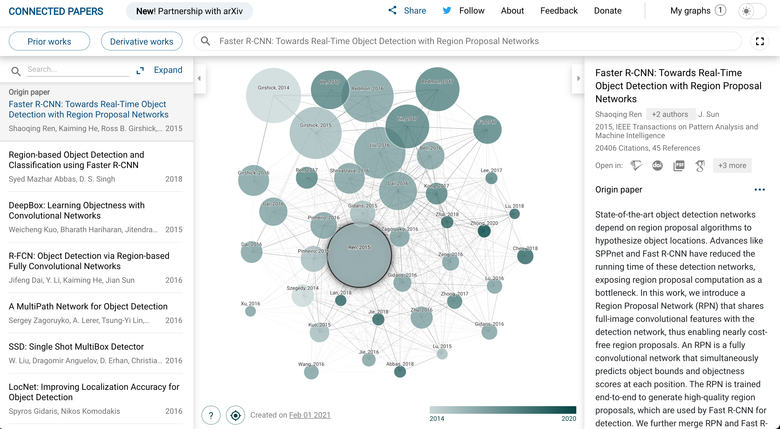Expand the +3 more open options

coord(732,166)
